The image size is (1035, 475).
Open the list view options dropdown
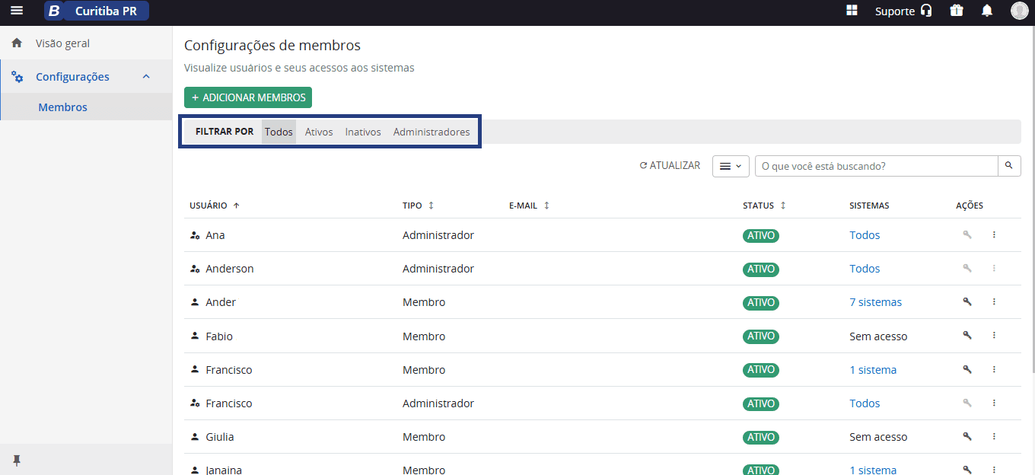(731, 166)
